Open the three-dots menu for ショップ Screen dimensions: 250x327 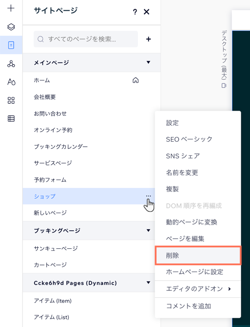click(149, 196)
